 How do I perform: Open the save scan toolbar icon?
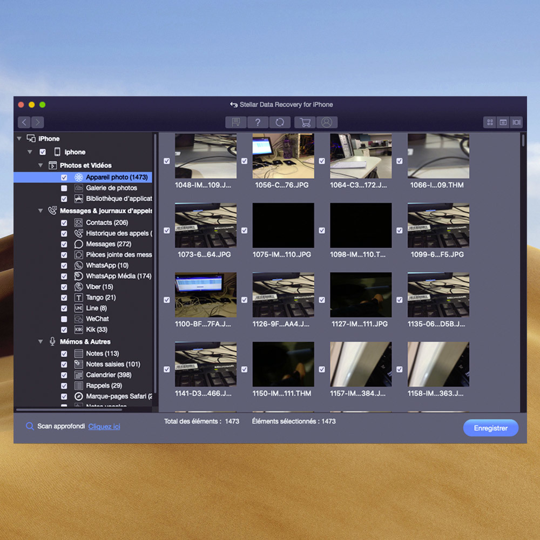click(236, 122)
